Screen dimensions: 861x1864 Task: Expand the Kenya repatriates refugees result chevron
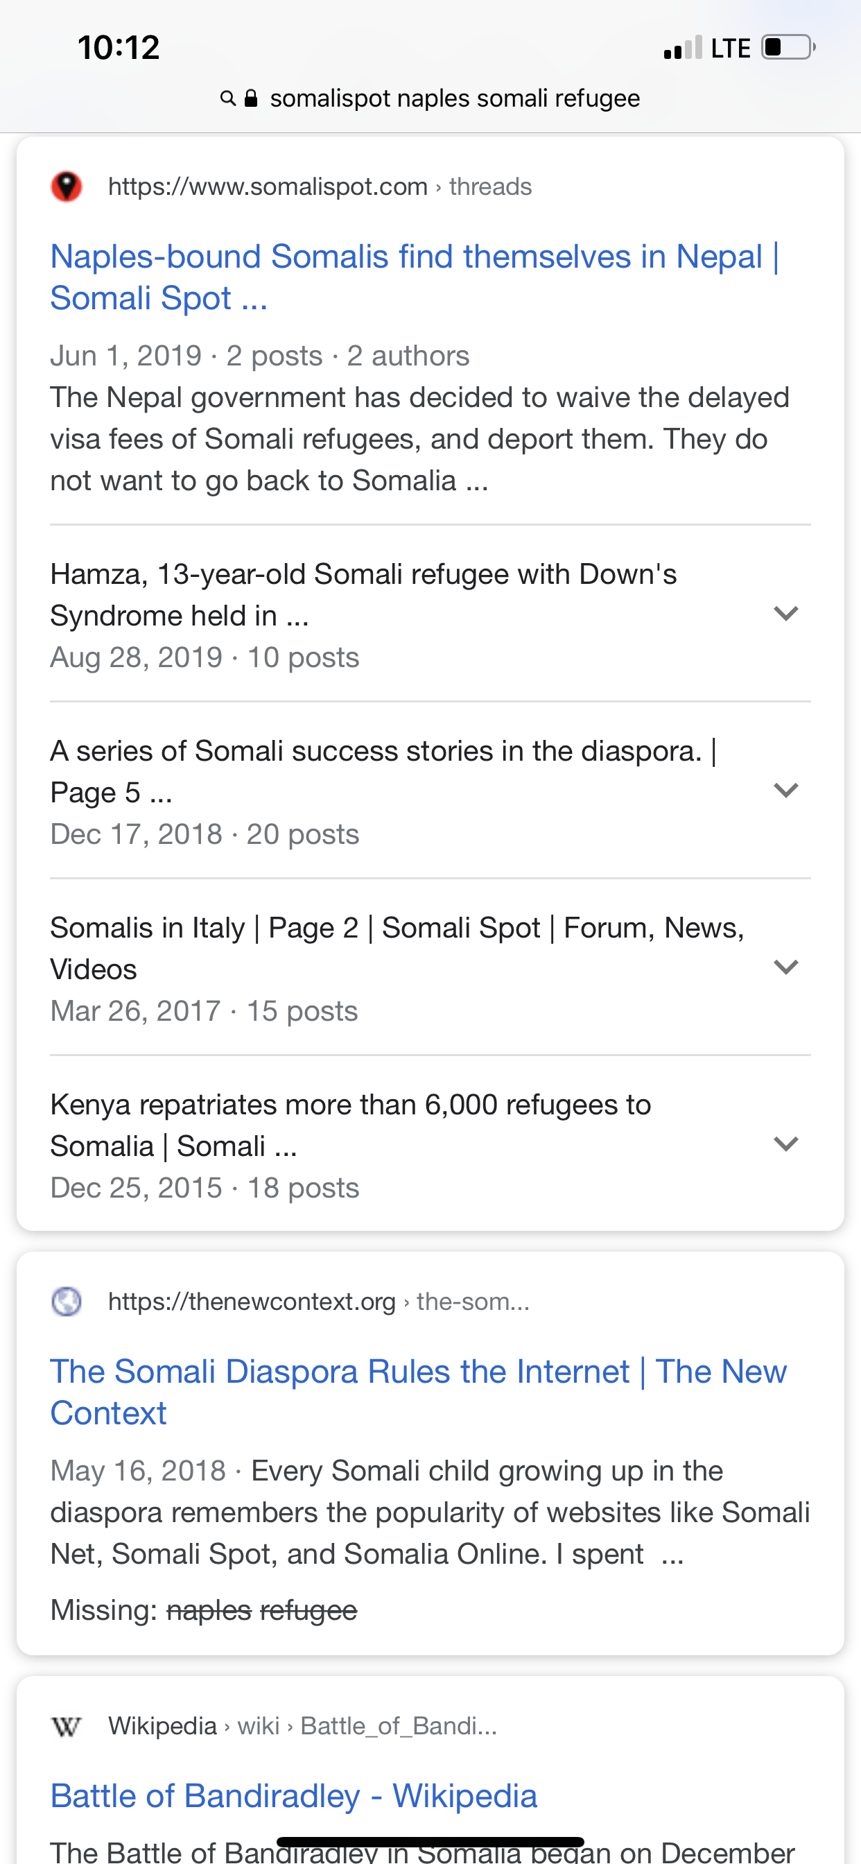pyautogui.click(x=785, y=1144)
